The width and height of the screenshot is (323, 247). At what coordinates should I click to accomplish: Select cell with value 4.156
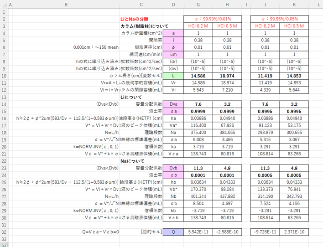[x=294, y=204]
